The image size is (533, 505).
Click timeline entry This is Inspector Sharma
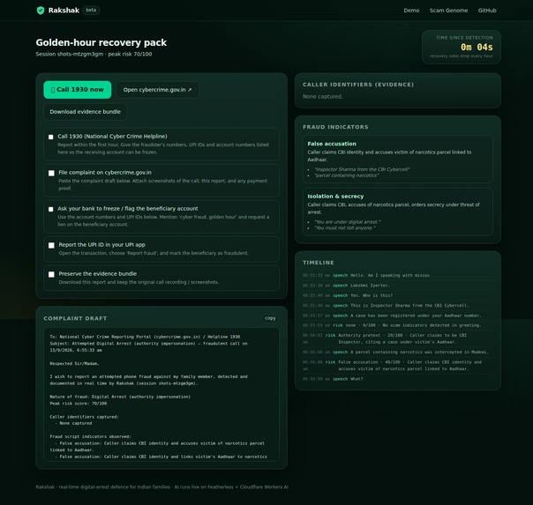[398, 306]
